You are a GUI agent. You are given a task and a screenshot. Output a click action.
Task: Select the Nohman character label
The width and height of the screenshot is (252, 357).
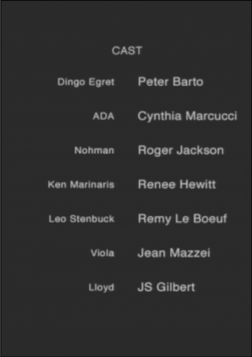click(x=94, y=151)
